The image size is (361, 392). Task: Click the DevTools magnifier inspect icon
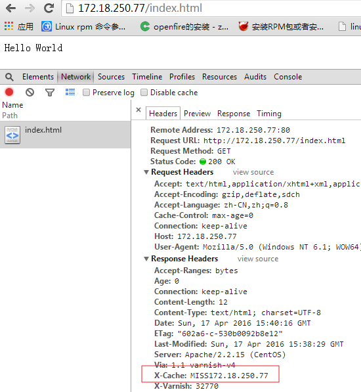pyautogui.click(x=9, y=77)
